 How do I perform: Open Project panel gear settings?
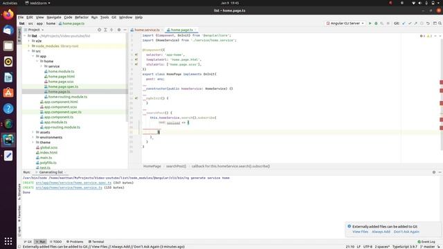click(119, 30)
